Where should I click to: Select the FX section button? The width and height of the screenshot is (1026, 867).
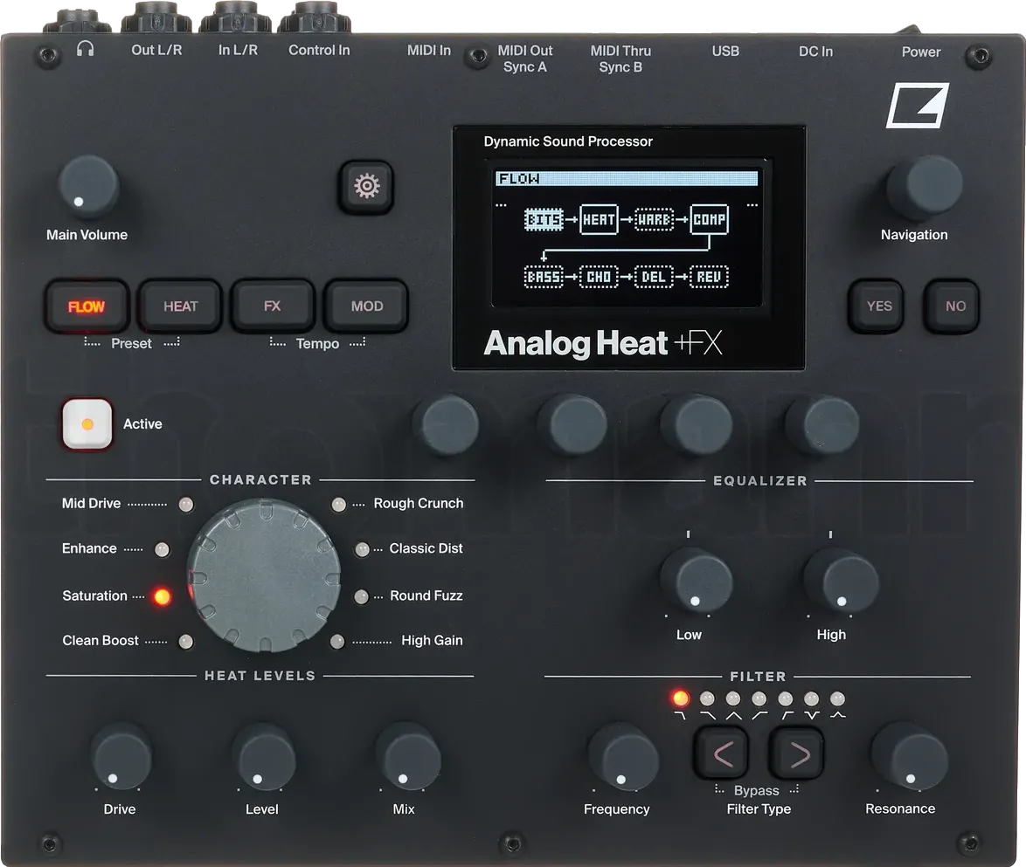273,306
